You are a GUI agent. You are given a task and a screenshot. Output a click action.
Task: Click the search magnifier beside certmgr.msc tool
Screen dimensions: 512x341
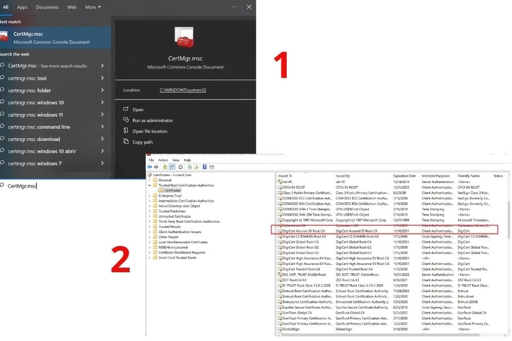pyautogui.click(x=2, y=78)
